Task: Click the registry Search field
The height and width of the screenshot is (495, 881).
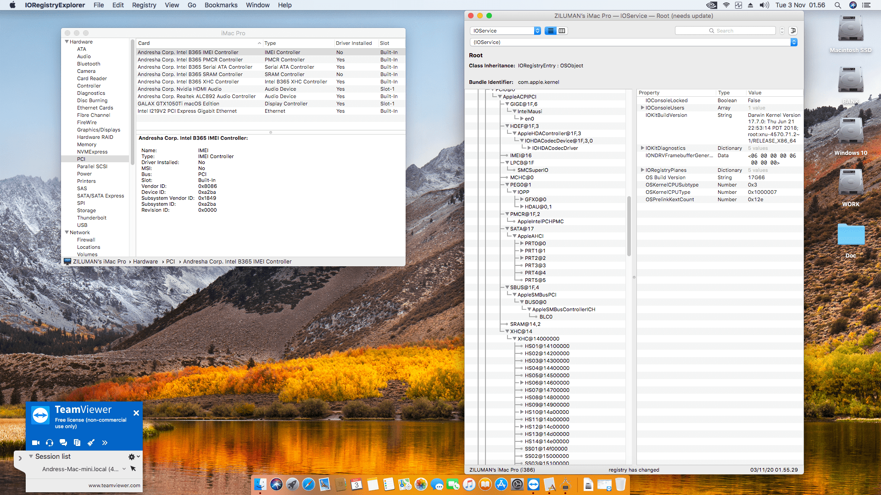Action: (x=725, y=31)
